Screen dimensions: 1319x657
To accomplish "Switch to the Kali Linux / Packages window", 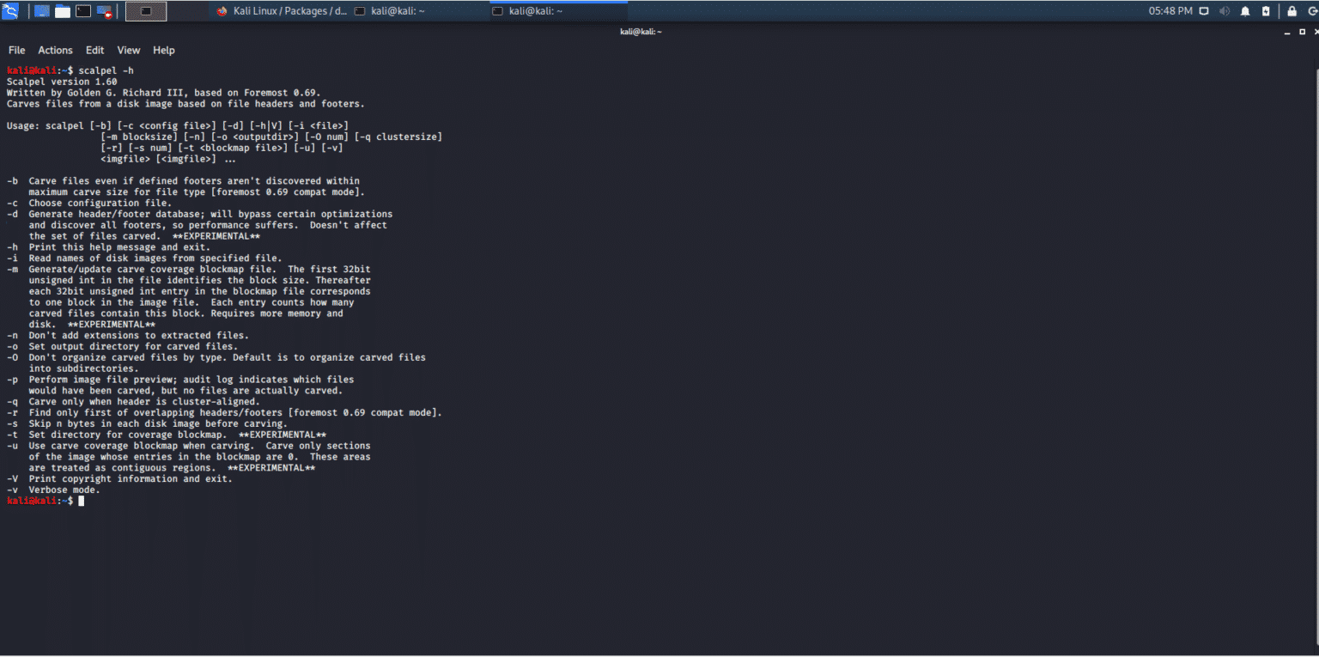I will pos(283,11).
